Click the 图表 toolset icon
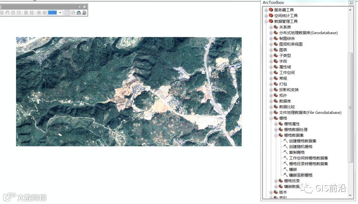 tap(276, 50)
